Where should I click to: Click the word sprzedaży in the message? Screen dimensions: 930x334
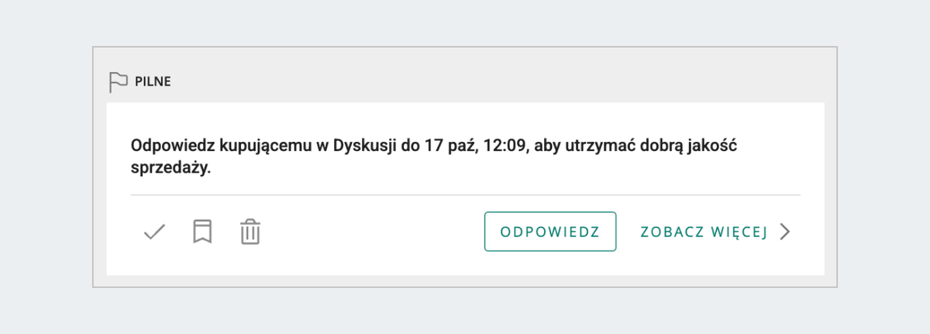click(170, 169)
